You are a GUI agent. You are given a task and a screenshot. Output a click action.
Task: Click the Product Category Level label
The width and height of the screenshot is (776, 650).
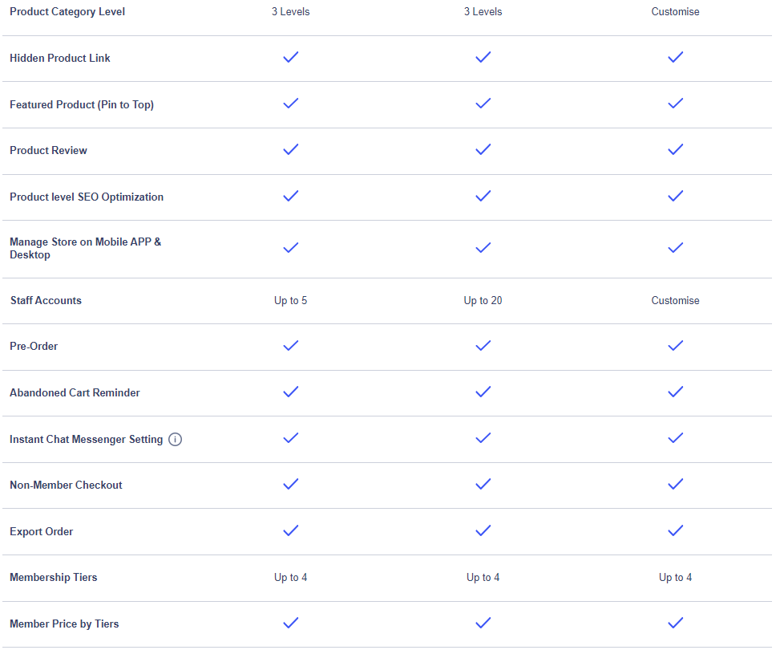click(x=67, y=11)
